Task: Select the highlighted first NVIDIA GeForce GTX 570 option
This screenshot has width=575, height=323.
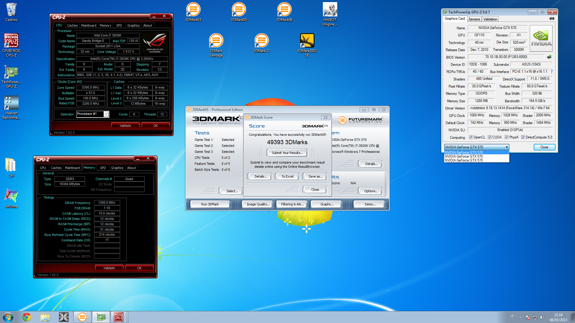Action: click(x=476, y=153)
